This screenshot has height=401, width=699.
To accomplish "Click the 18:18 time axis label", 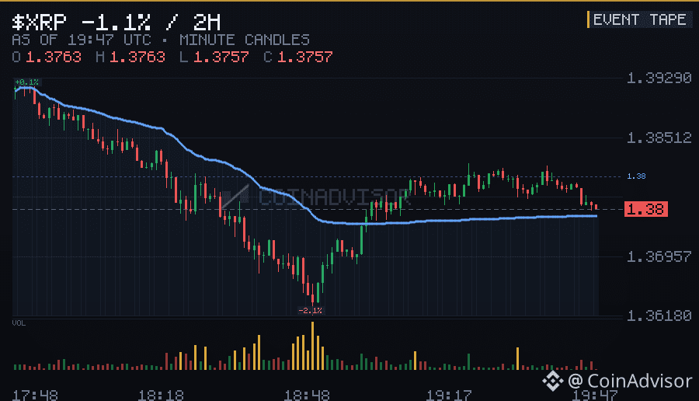I will pyautogui.click(x=161, y=396).
